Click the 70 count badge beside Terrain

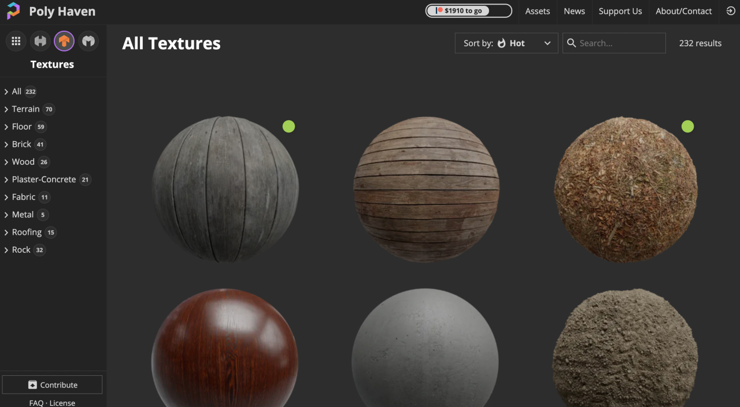click(49, 109)
